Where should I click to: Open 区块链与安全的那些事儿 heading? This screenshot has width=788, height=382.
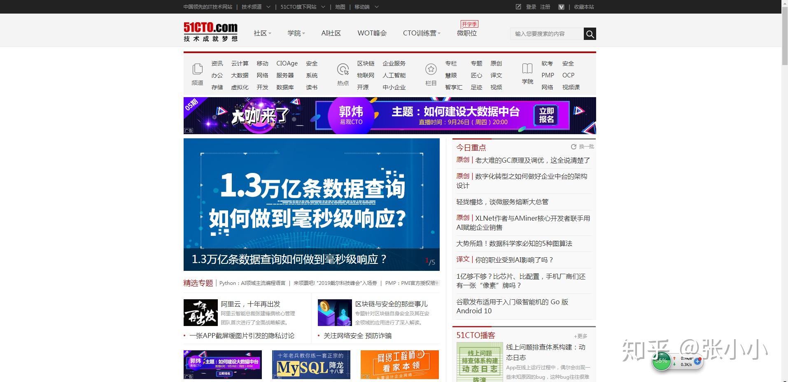(x=391, y=304)
